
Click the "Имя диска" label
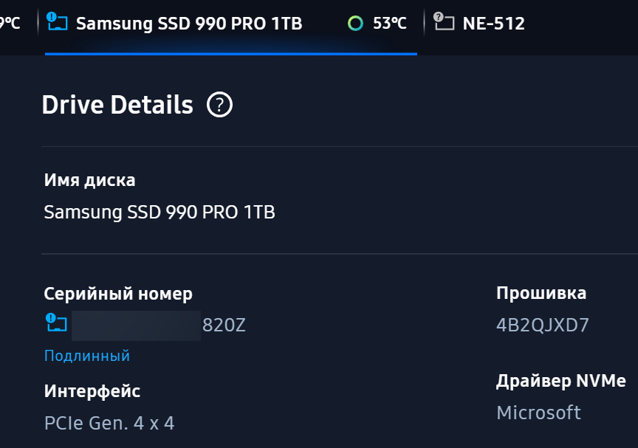(89, 180)
